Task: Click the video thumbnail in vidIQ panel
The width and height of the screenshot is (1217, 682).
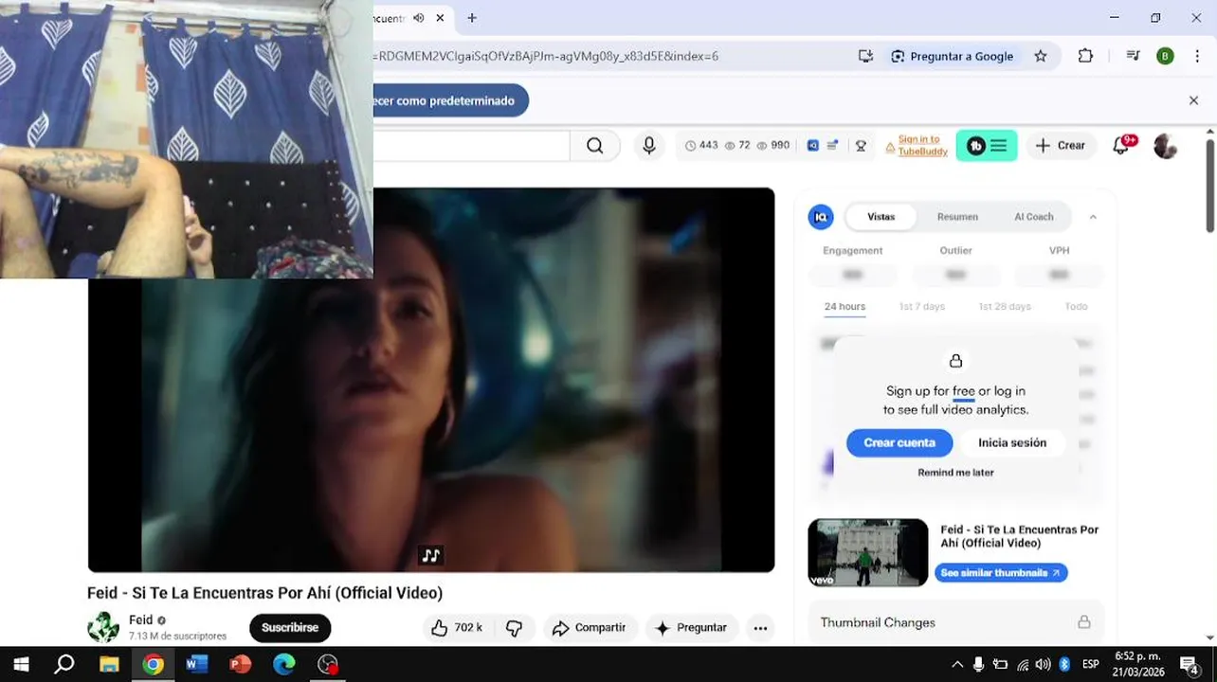Action: [868, 553]
